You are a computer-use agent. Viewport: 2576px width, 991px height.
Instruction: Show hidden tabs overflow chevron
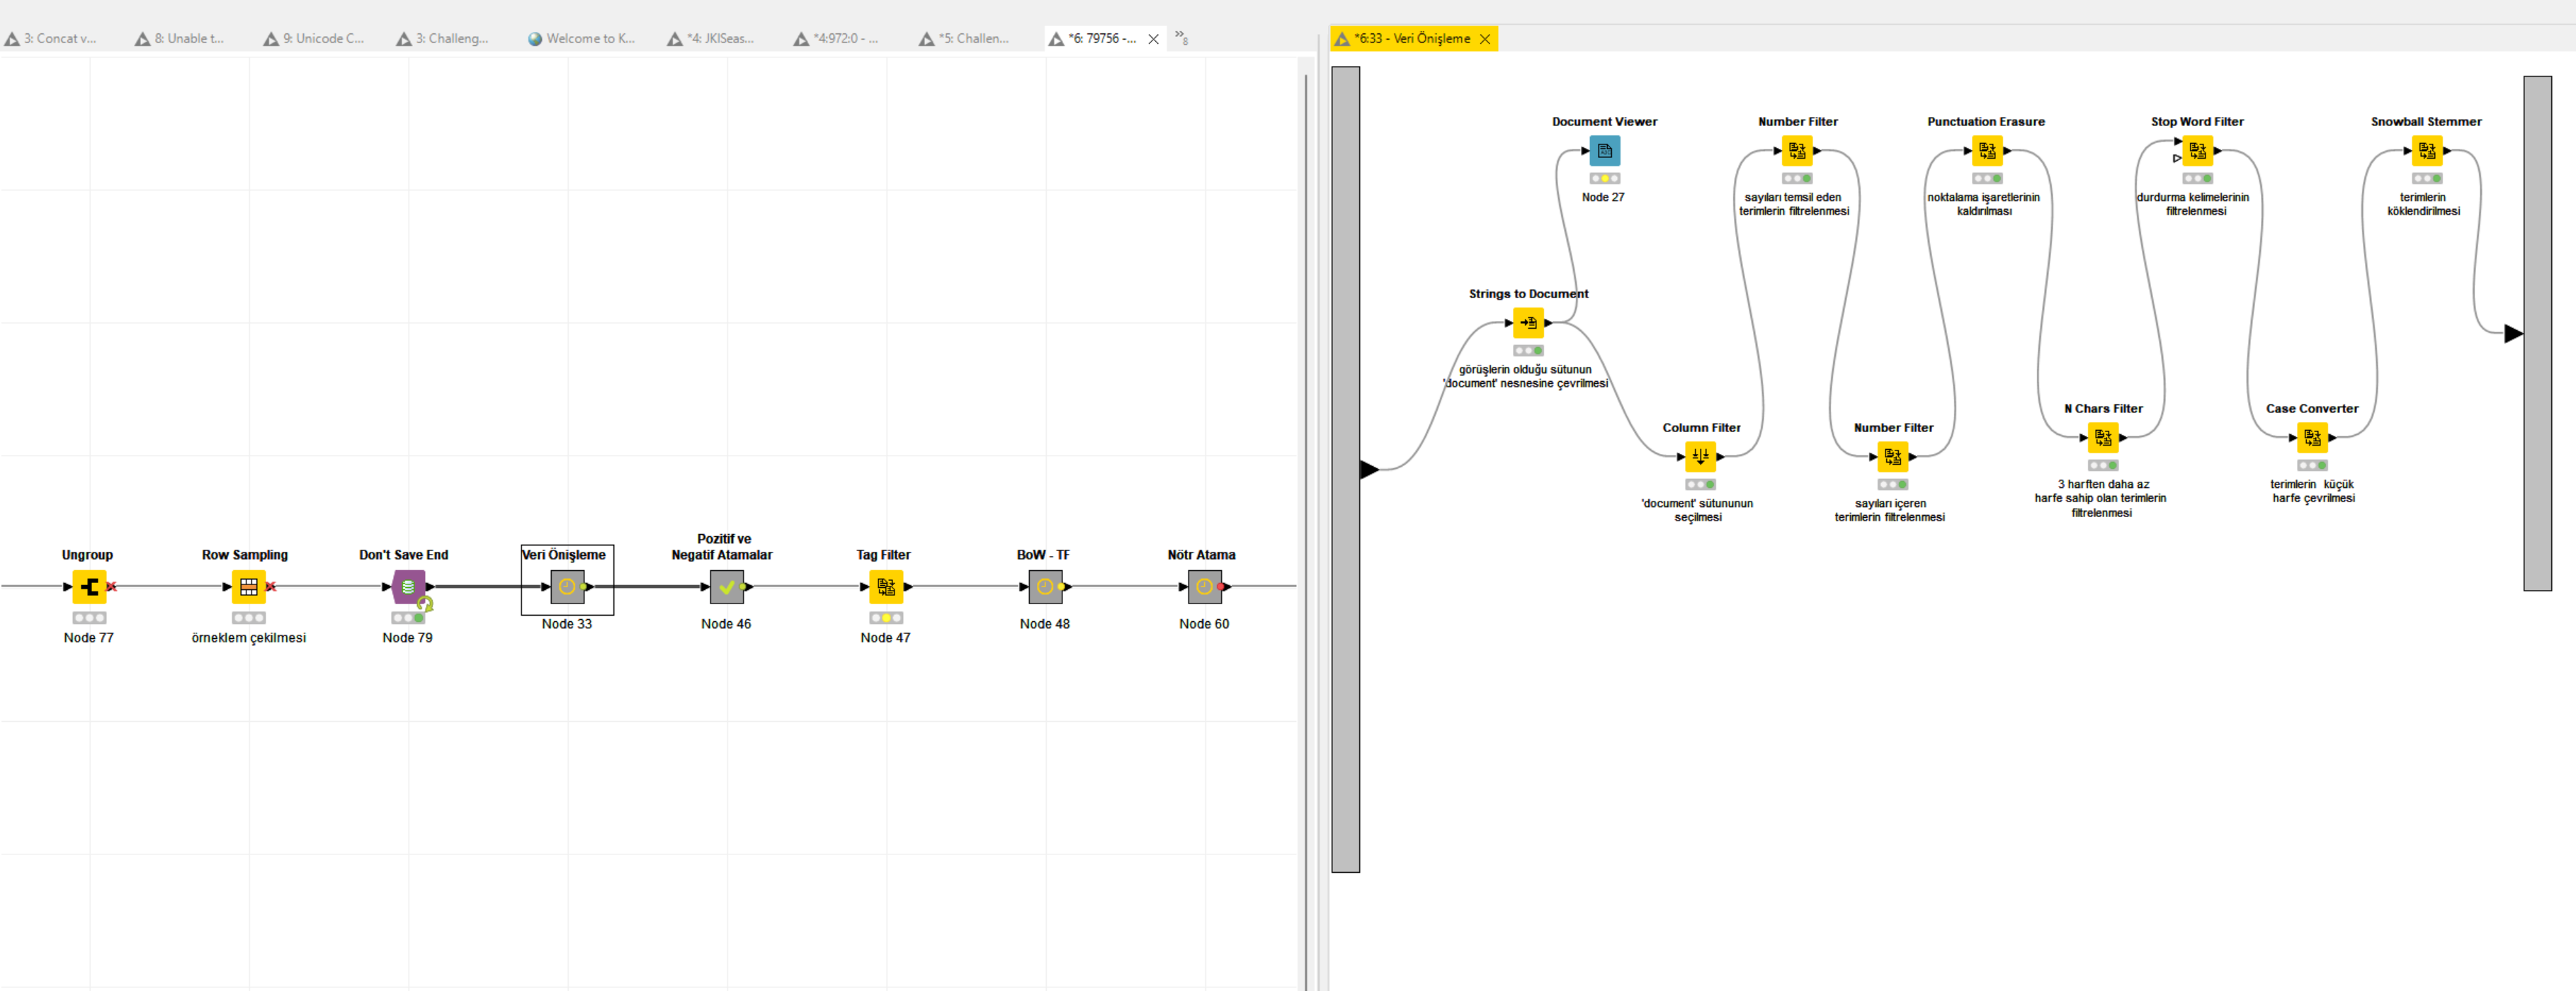coord(1181,37)
